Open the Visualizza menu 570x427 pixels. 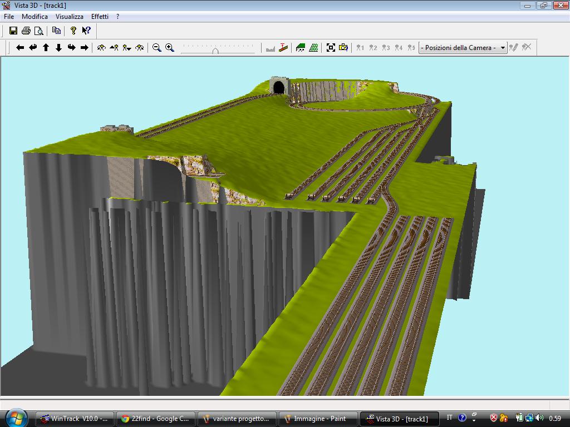pos(70,16)
